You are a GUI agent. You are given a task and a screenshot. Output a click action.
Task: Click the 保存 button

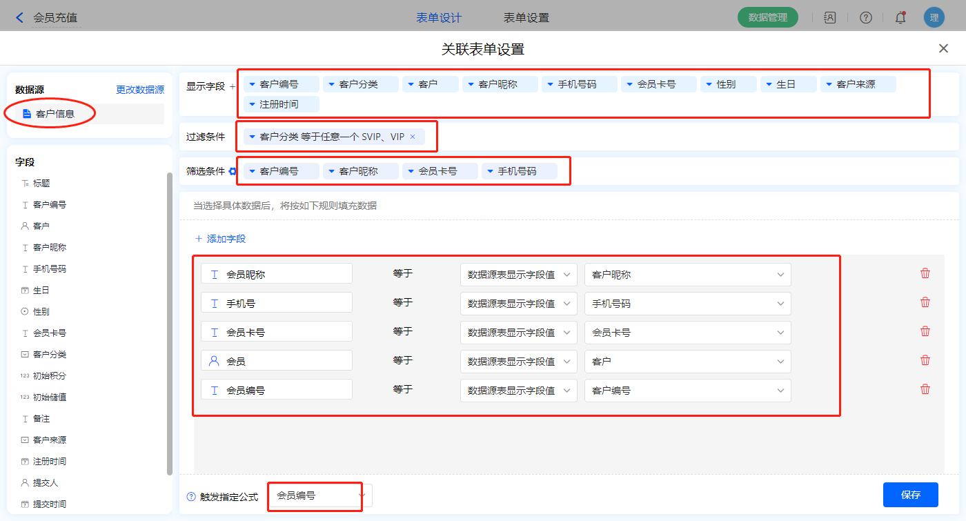coord(910,495)
